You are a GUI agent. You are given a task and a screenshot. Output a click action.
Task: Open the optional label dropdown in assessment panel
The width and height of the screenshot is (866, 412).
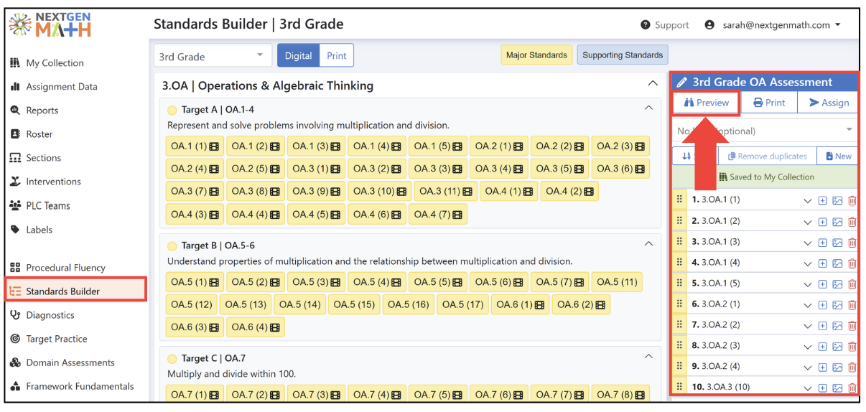pyautogui.click(x=765, y=131)
